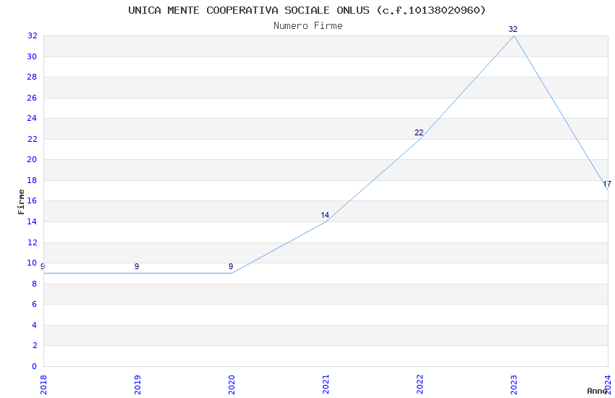Click the y-axis tick label 20
The width and height of the screenshot is (615, 398).
click(32, 160)
